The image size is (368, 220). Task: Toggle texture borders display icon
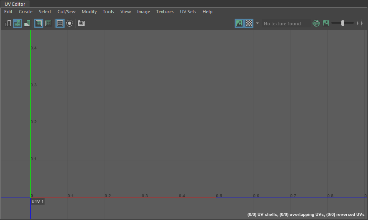click(39, 24)
